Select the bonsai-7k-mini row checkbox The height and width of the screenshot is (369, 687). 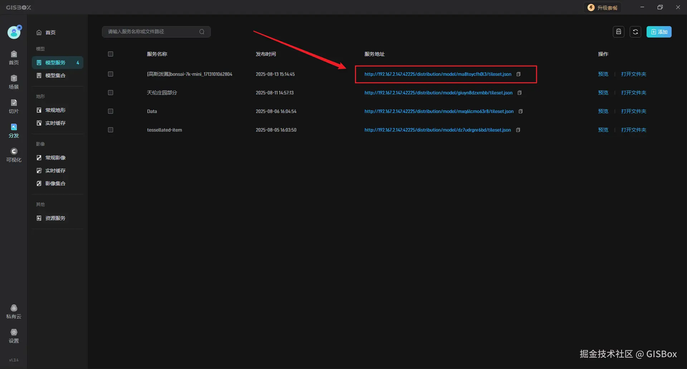tap(111, 74)
